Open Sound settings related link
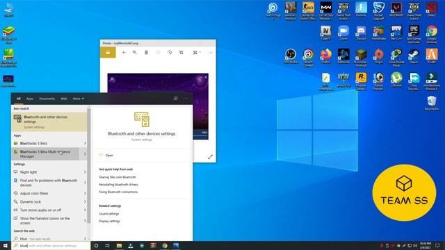445x250 pixels. tap(108, 214)
